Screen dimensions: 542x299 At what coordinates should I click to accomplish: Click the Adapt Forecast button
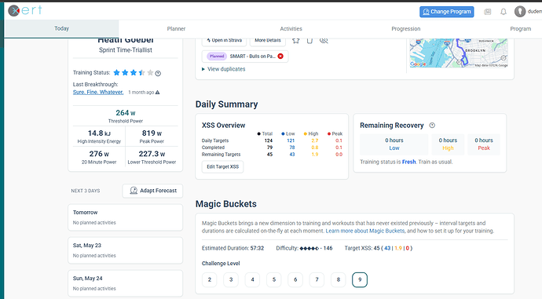coord(152,191)
